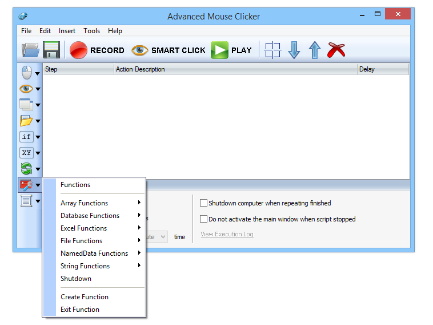The width and height of the screenshot is (433, 325).
Task: Click the Open script folder icon
Action: [x=30, y=50]
